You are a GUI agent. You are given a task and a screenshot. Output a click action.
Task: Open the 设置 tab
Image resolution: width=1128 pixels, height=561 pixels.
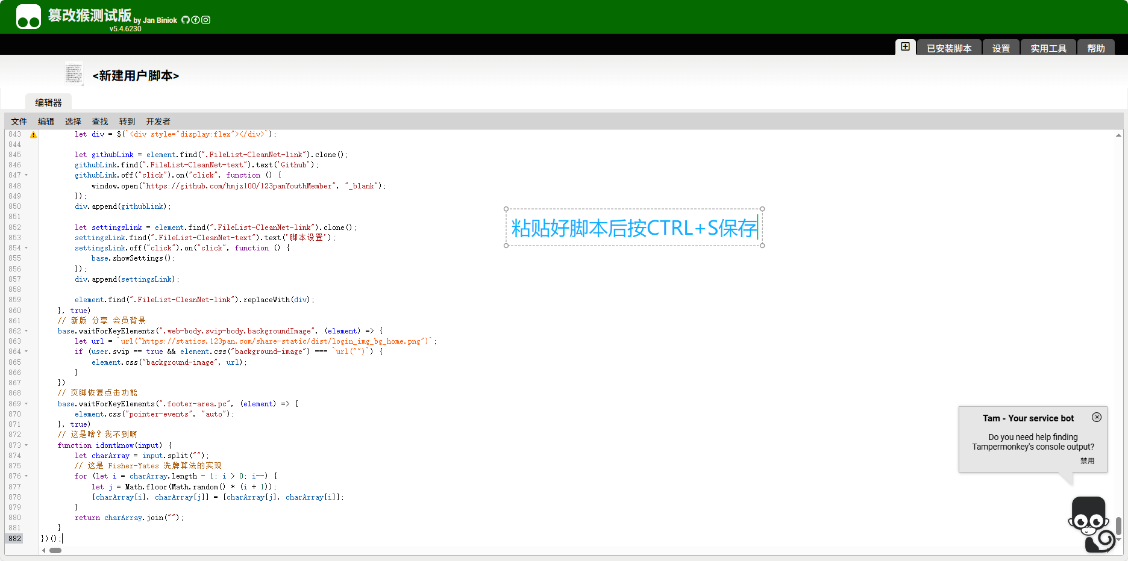pos(1001,48)
